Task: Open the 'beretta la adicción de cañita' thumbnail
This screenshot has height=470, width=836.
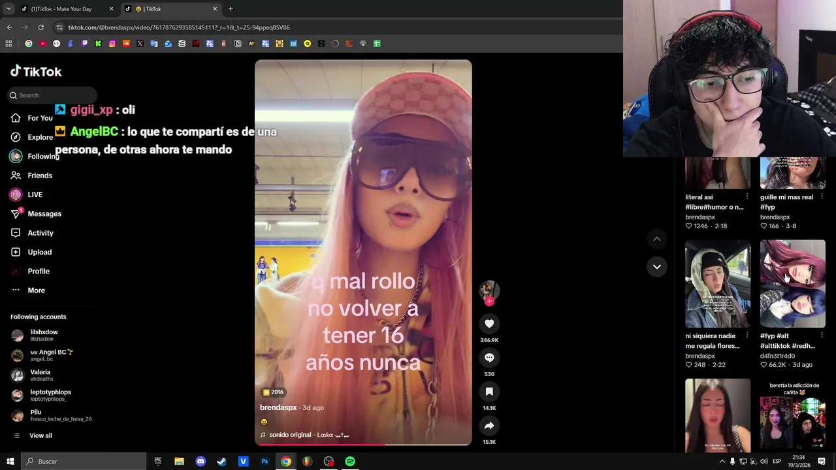Action: click(793, 416)
